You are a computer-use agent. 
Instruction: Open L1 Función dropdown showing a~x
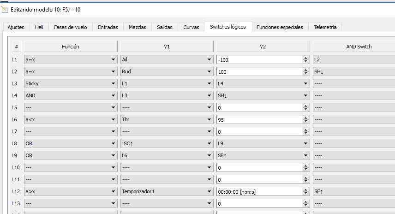[70, 59]
